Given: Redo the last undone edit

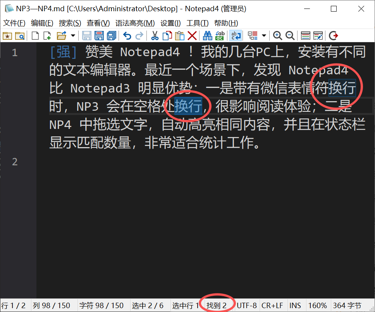Looking at the screenshot, I should pos(139,36).
